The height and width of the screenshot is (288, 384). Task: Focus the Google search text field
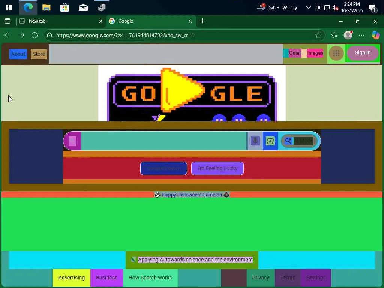click(x=163, y=141)
